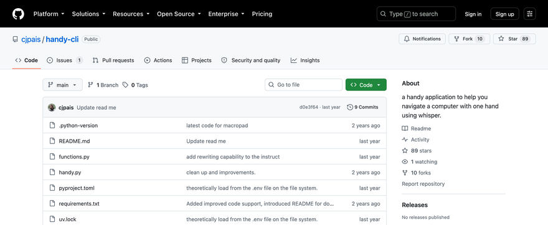Open the green Code dropdown button
This screenshot has height=225, width=548.
[x=366, y=85]
